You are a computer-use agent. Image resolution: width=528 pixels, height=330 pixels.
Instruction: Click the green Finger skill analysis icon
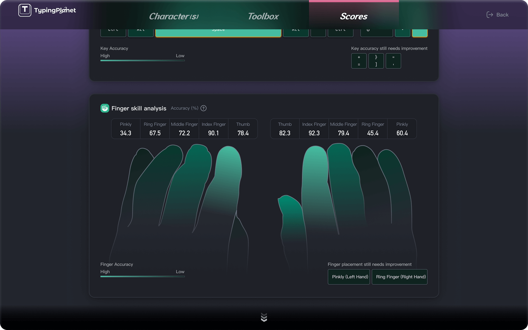pyautogui.click(x=105, y=108)
